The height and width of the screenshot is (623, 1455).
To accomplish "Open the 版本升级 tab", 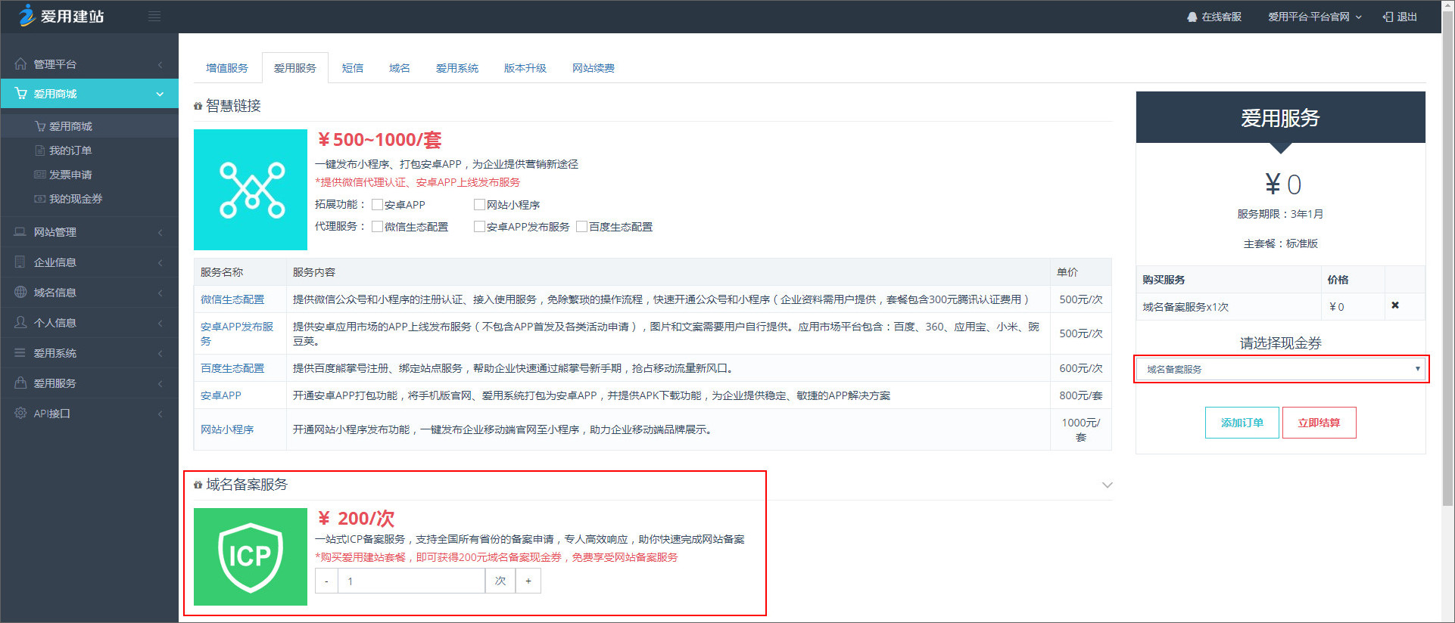I will coord(525,68).
